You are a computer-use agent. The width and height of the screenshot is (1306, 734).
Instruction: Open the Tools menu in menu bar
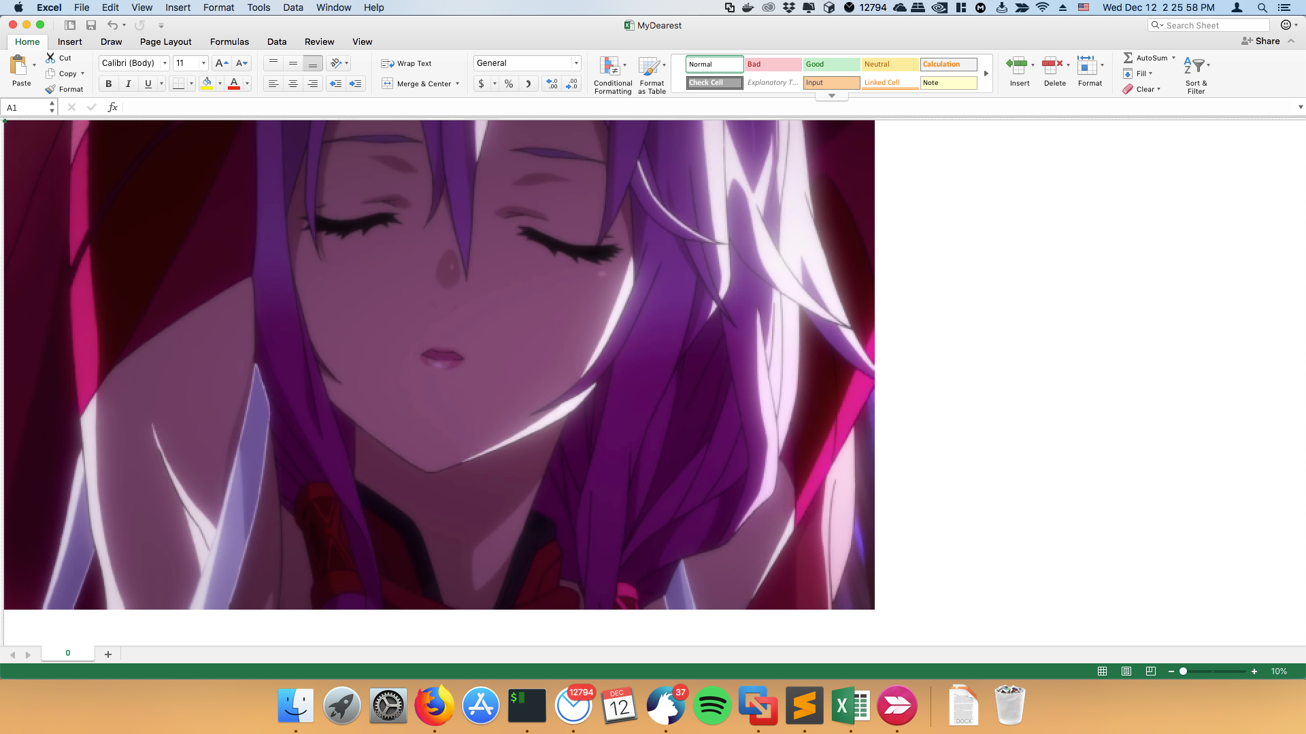pos(258,7)
